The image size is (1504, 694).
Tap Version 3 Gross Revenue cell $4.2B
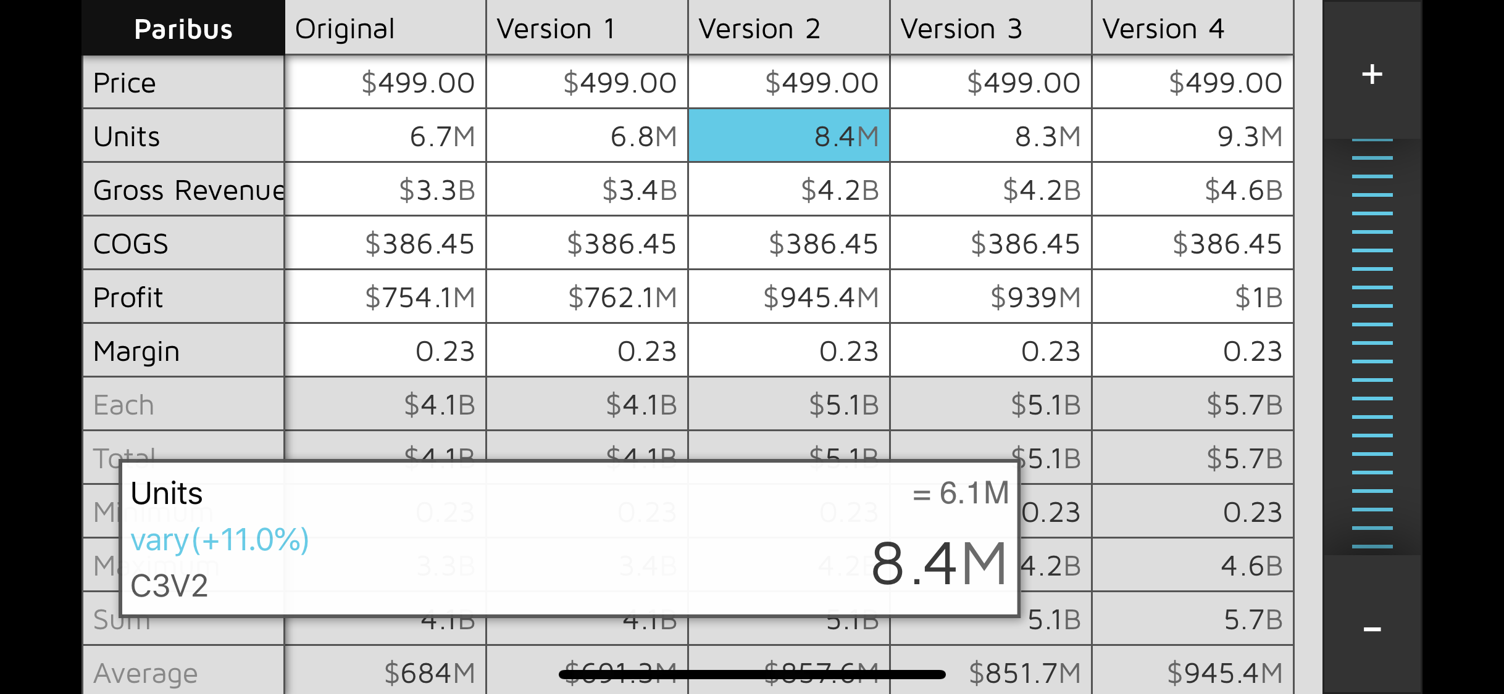(x=990, y=190)
